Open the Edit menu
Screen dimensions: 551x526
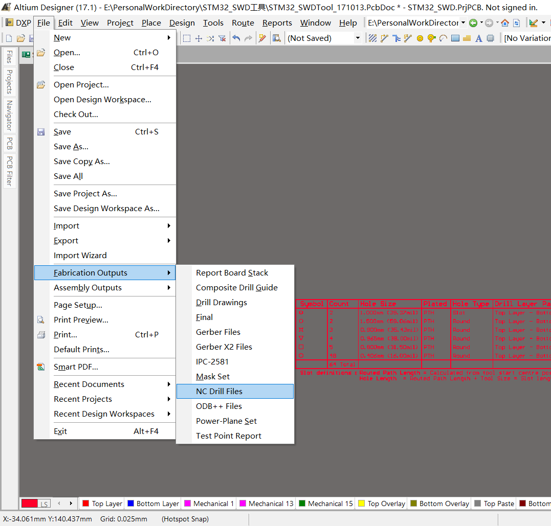(65, 23)
